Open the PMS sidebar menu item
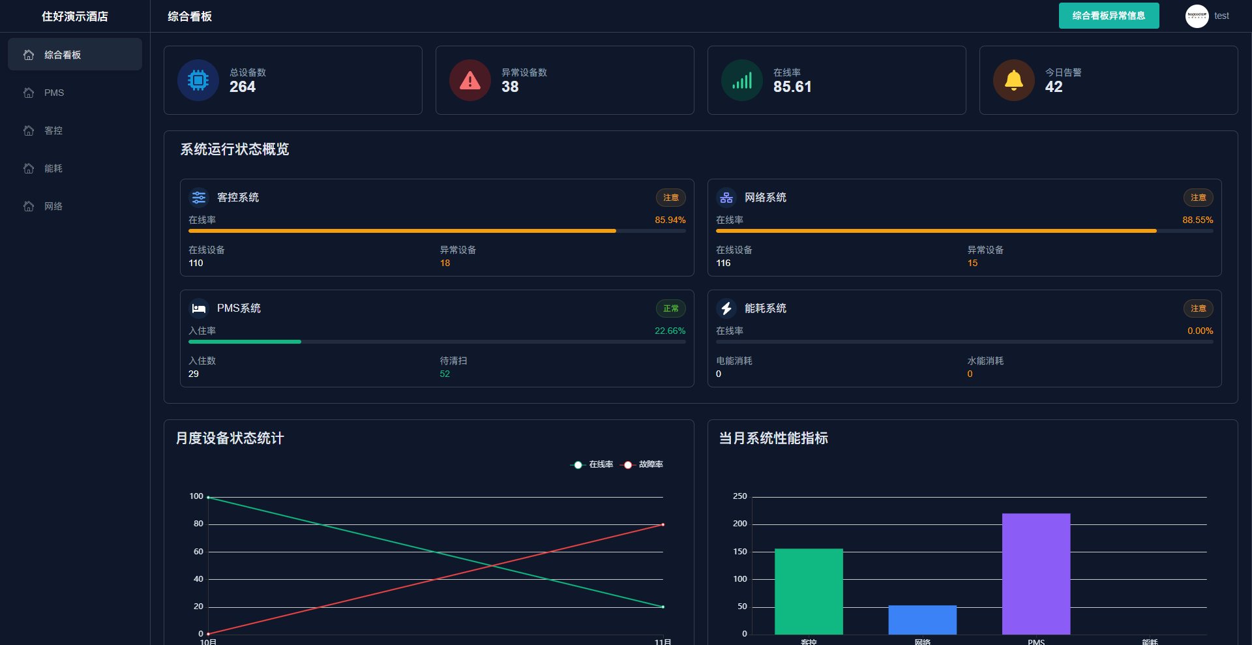The width and height of the screenshot is (1252, 645). point(54,93)
